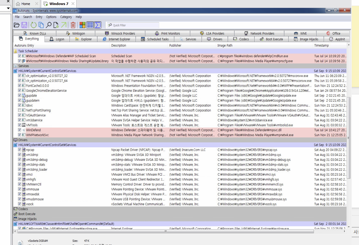Copy the selected entry with the copy icon

(41, 25)
